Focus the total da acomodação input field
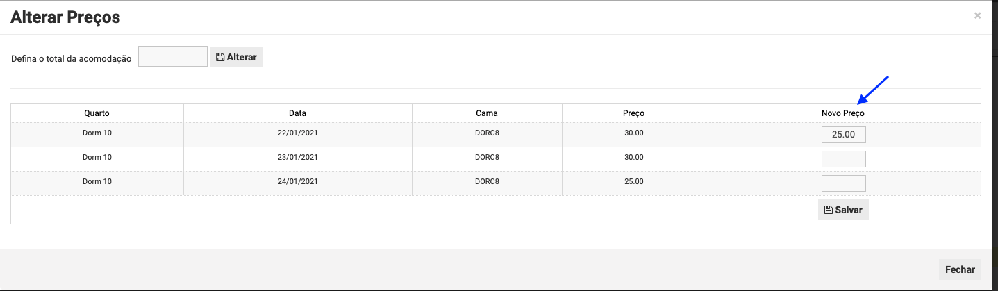 [x=173, y=56]
